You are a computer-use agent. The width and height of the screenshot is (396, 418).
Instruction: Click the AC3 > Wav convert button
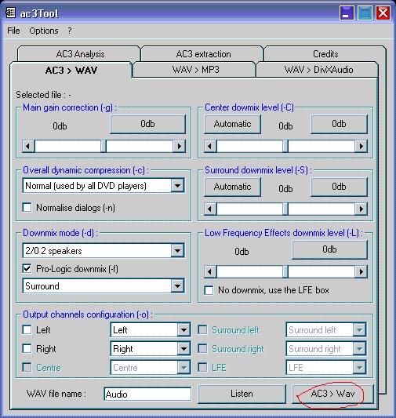[332, 394]
